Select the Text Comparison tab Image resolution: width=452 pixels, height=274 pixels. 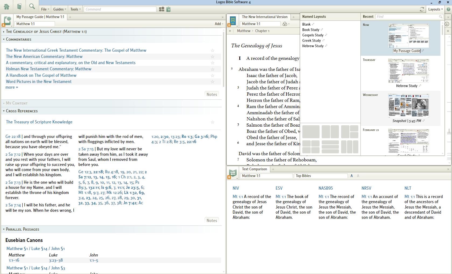[x=254, y=169]
